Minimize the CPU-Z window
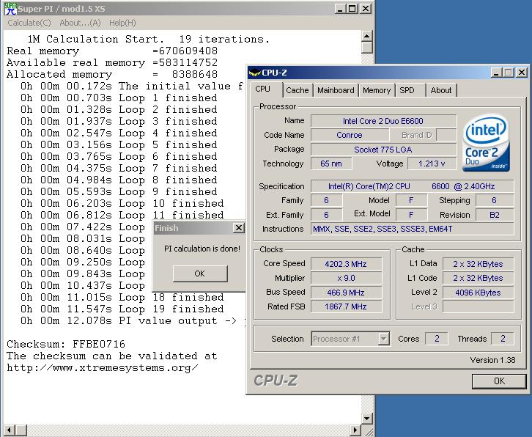This screenshot has width=532, height=437. tap(496, 73)
